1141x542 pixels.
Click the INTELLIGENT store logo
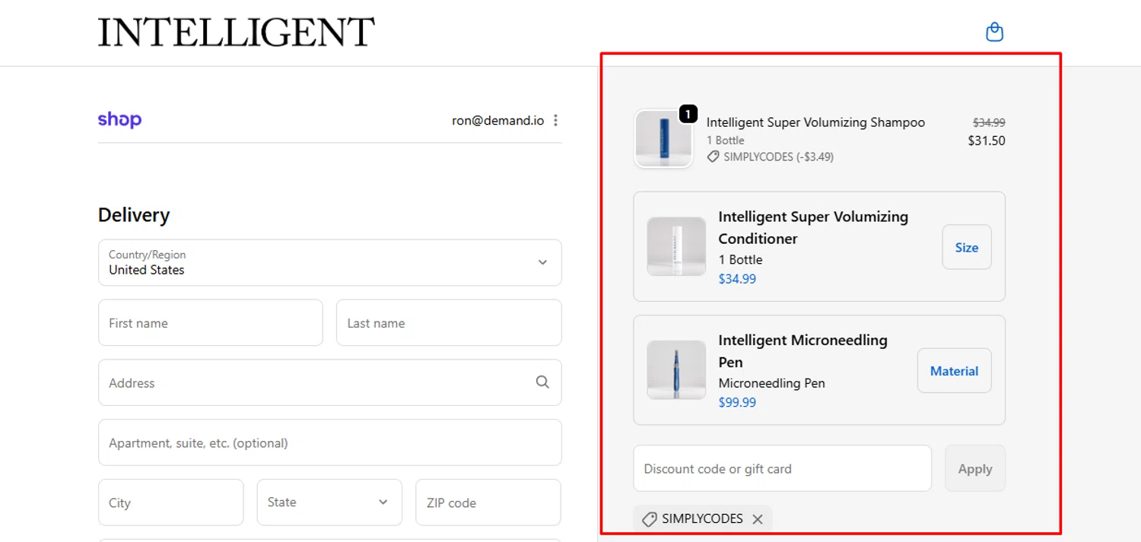click(236, 33)
